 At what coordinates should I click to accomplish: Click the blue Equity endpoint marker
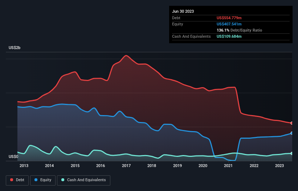pyautogui.click(x=292, y=133)
